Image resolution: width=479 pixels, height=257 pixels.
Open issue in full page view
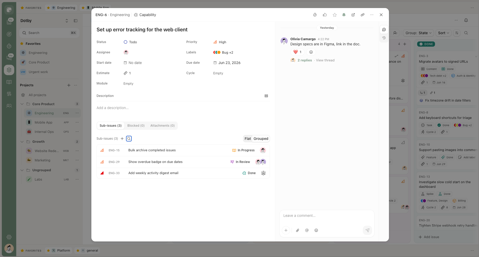[353, 15]
